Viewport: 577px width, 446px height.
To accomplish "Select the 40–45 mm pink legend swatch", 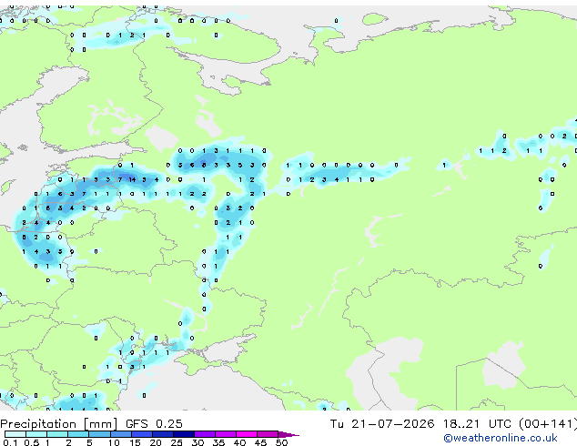I will pyautogui.click(x=247, y=434).
